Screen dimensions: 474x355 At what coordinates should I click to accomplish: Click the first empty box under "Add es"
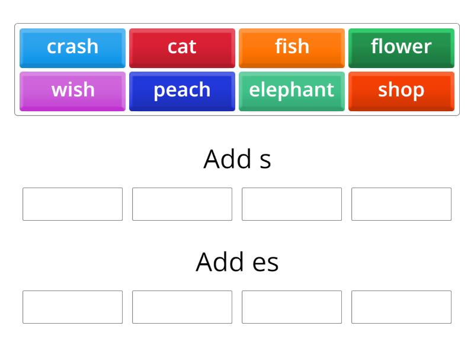[72, 307]
